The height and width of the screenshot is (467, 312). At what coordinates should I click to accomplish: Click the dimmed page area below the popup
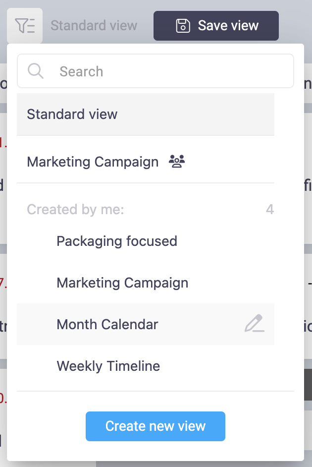click(x=198, y=464)
